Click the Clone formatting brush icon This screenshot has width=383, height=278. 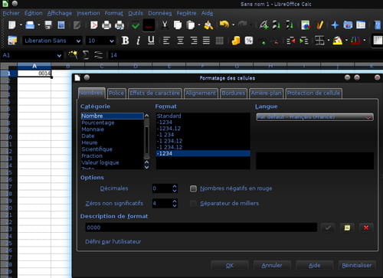point(209,25)
